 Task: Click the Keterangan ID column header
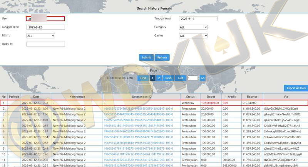pos(142,97)
